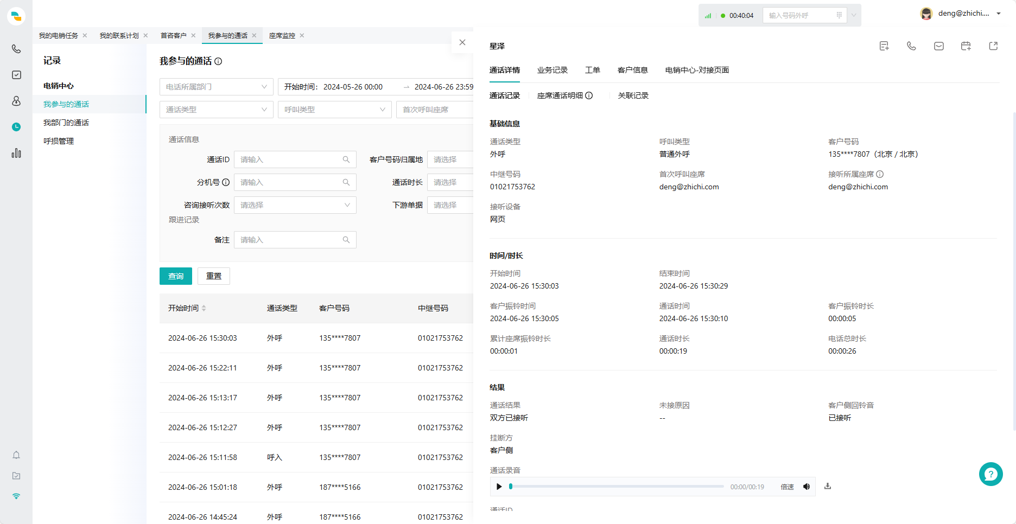Expand the 通话类型 dropdown filter
1016x524 pixels.
217,110
